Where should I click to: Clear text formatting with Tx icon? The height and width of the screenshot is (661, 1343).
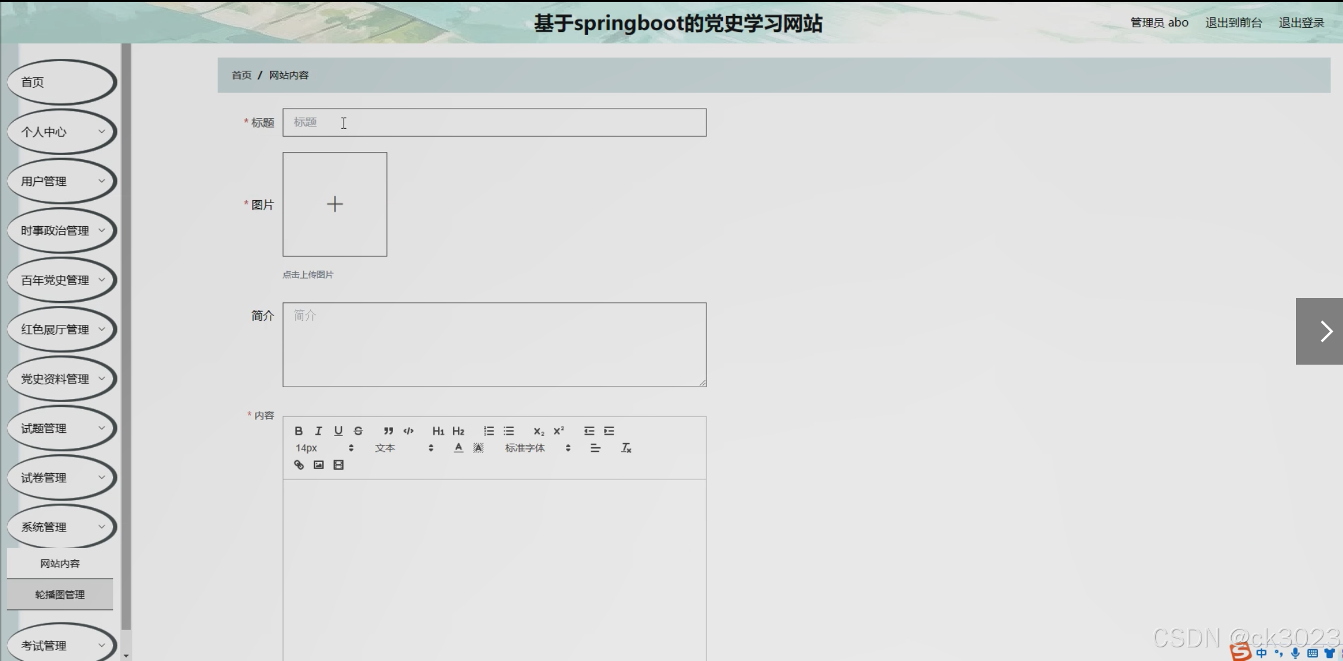[x=626, y=448]
